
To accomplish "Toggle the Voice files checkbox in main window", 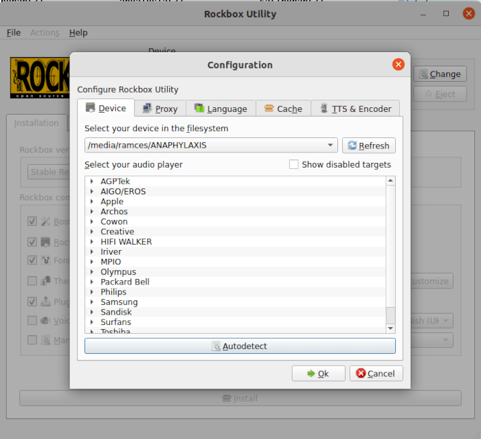I will (32, 320).
